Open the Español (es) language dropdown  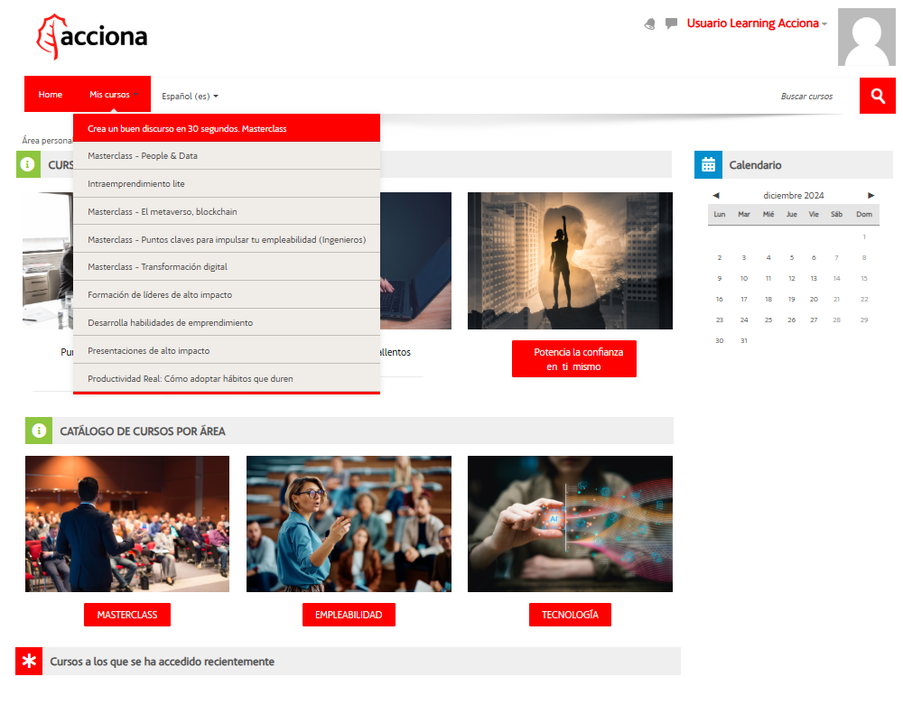190,96
